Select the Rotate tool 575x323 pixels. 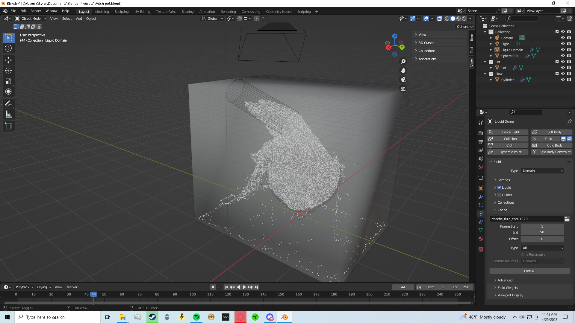(x=8, y=71)
